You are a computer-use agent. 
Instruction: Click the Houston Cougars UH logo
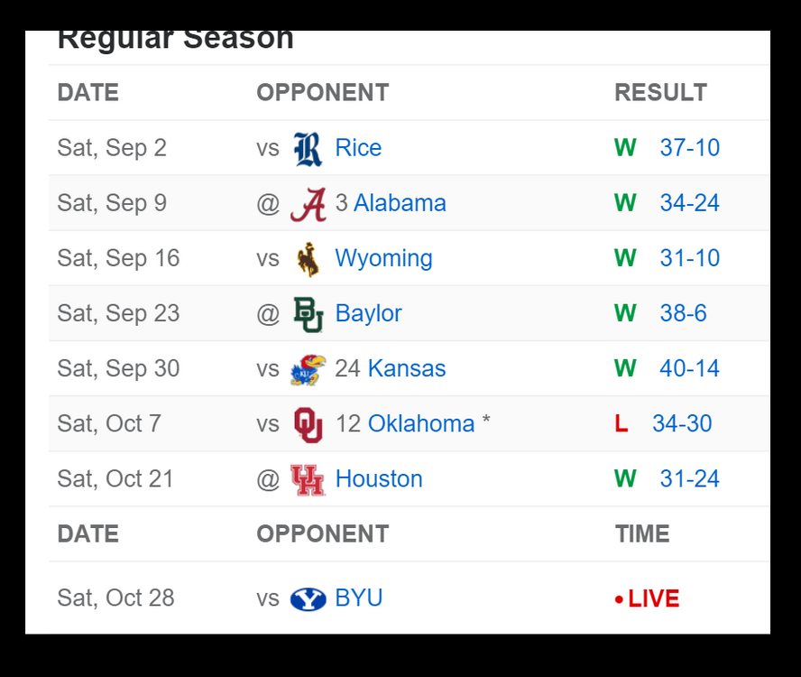pyautogui.click(x=308, y=479)
